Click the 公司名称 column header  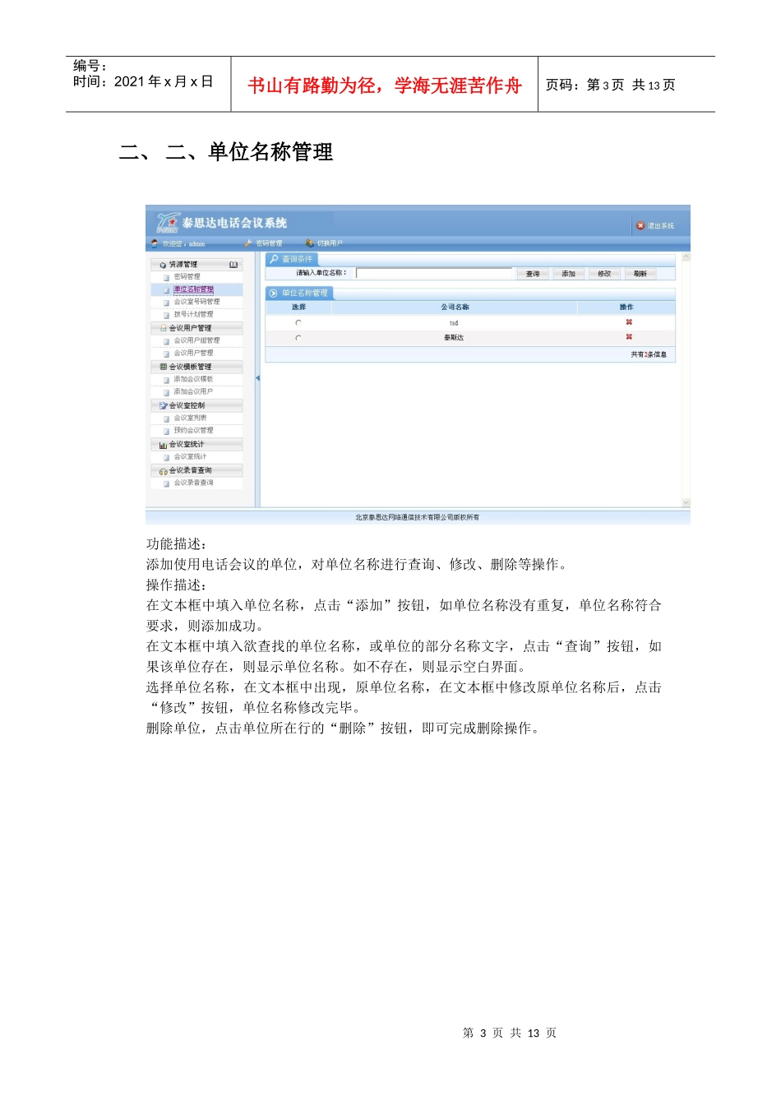click(455, 307)
